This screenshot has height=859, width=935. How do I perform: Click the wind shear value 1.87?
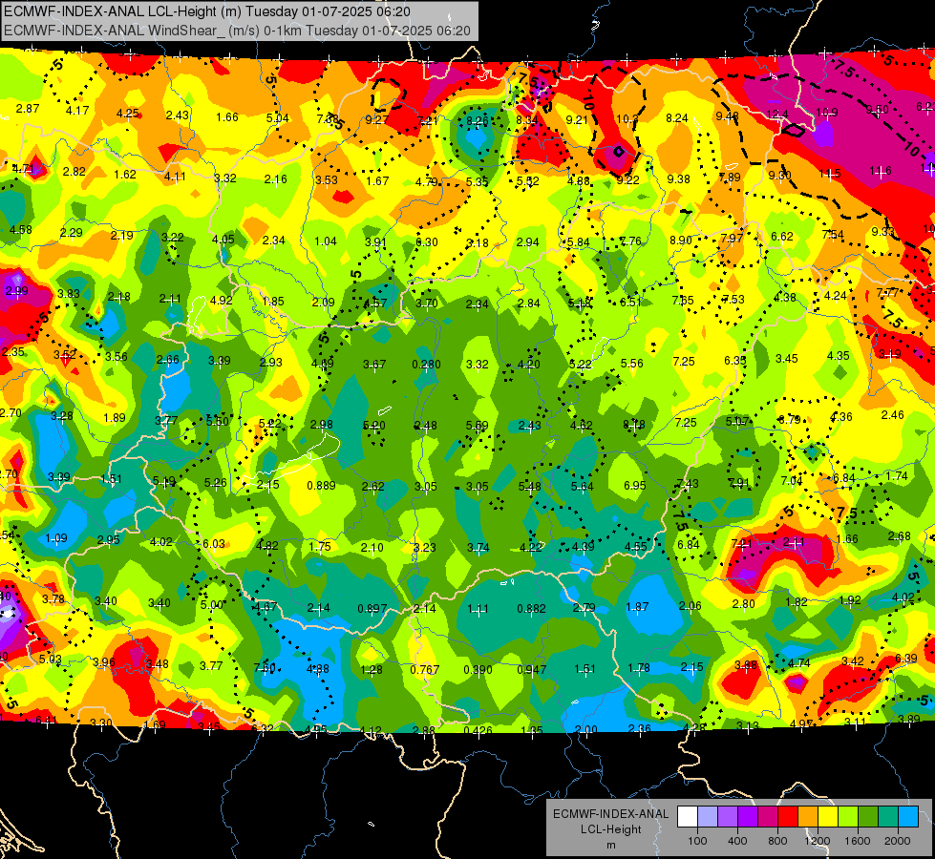click(x=637, y=607)
